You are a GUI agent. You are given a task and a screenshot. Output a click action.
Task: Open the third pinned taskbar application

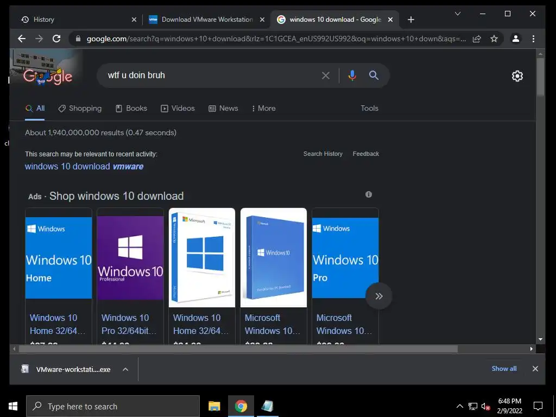click(x=267, y=406)
